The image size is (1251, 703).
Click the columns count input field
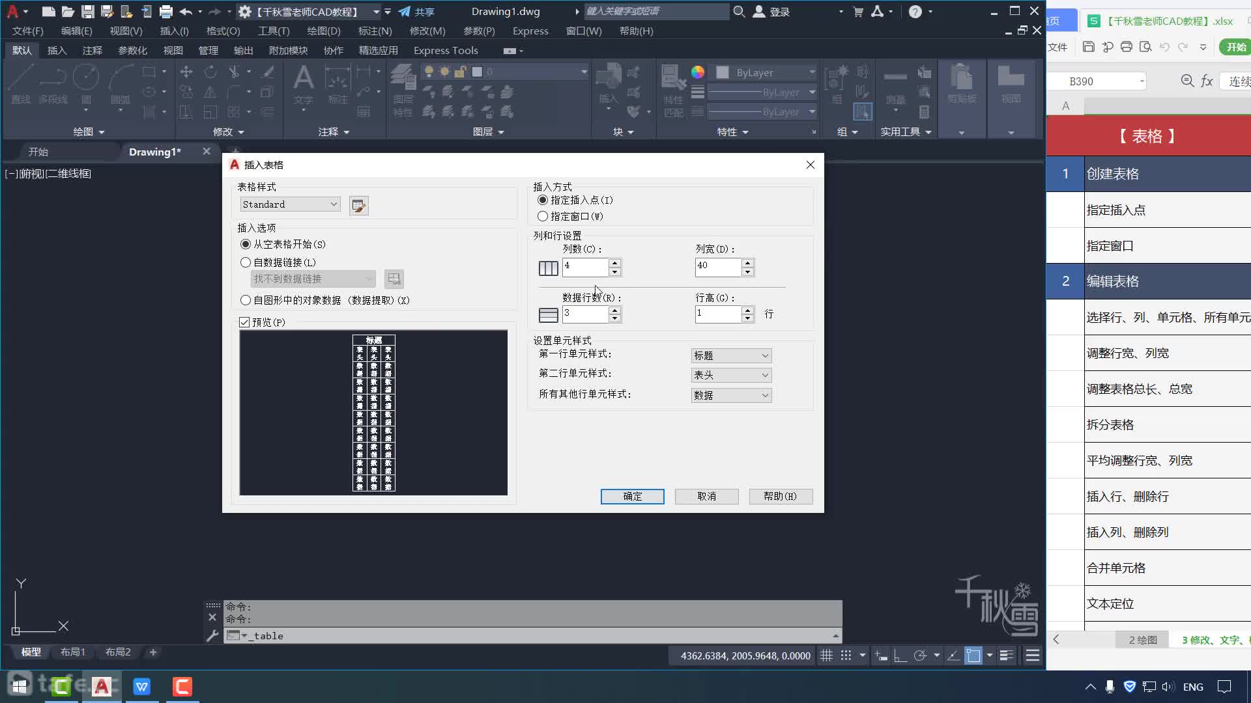(x=585, y=266)
